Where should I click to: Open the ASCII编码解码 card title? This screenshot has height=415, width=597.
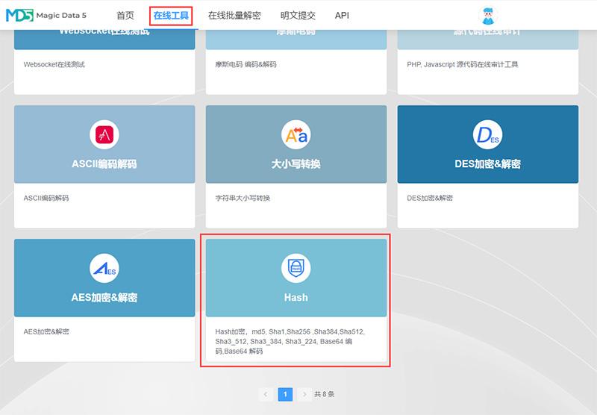tap(104, 164)
